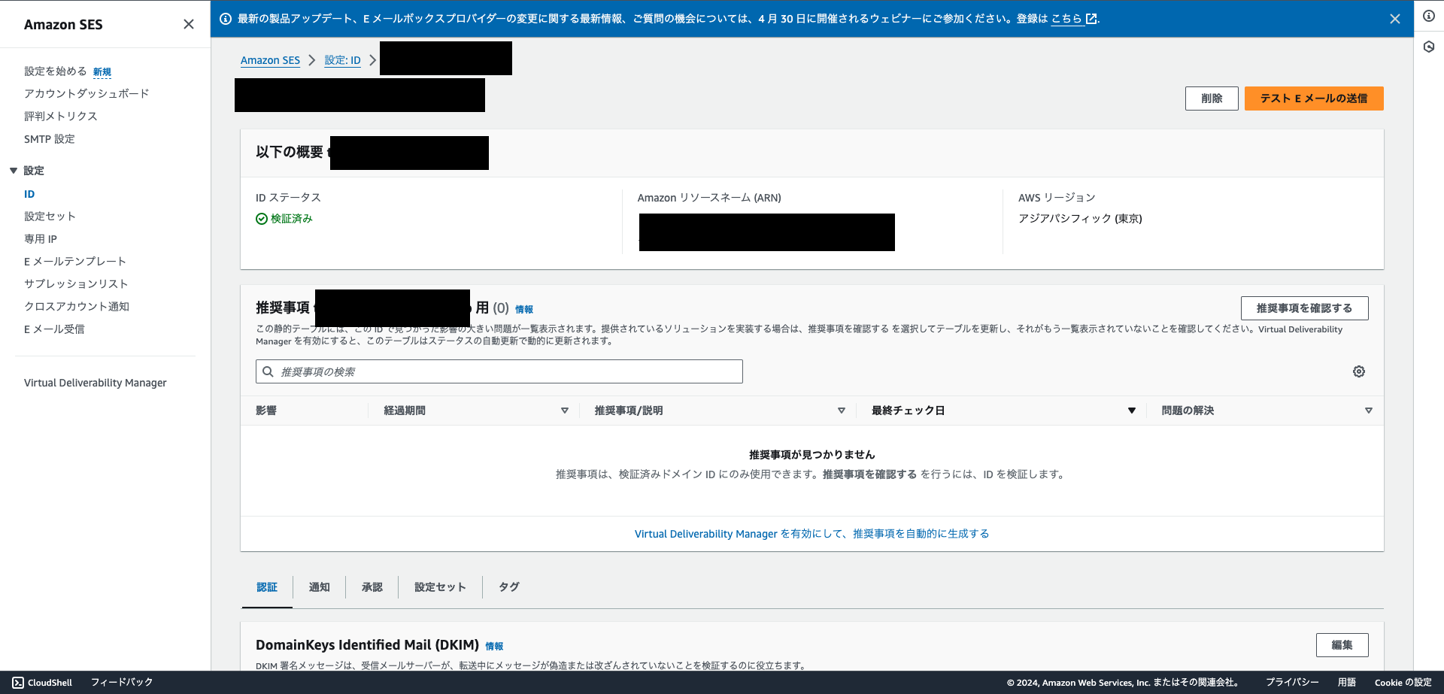Screen dimensions: 1444x694
Task: Switch to the 承認 tab
Action: point(372,587)
